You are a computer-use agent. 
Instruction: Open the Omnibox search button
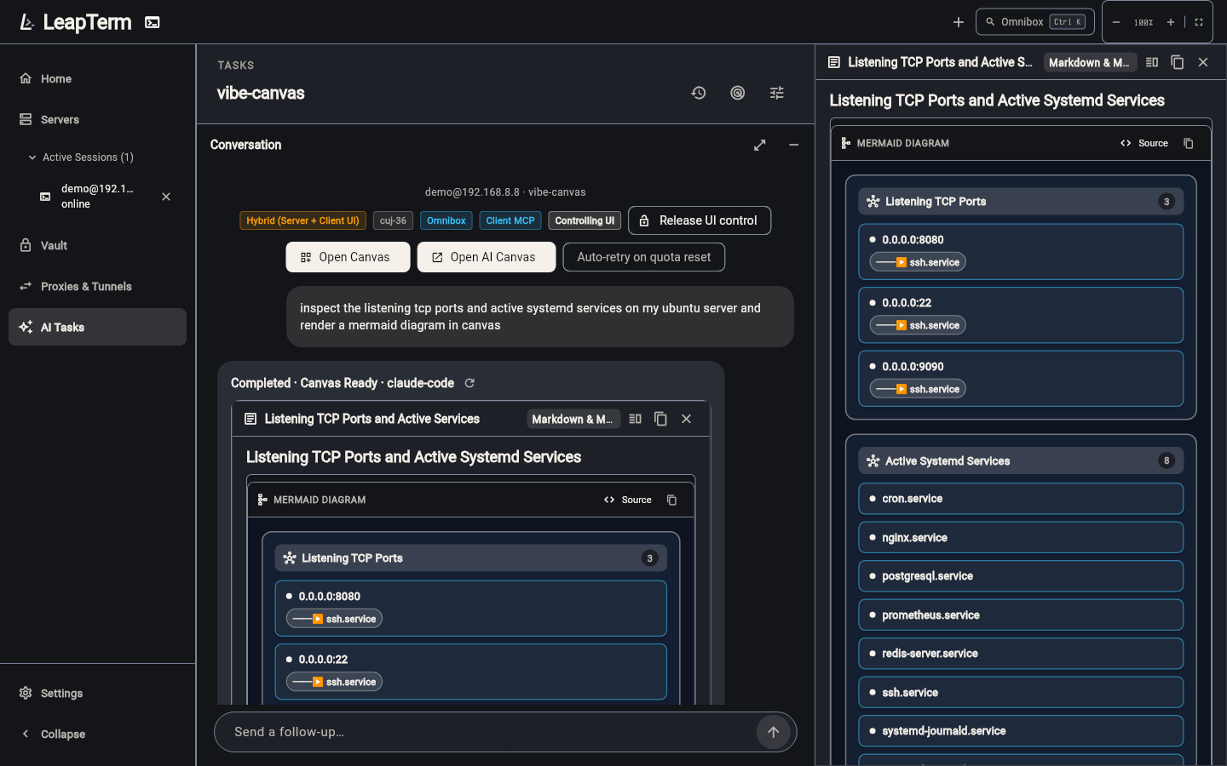[1035, 22]
